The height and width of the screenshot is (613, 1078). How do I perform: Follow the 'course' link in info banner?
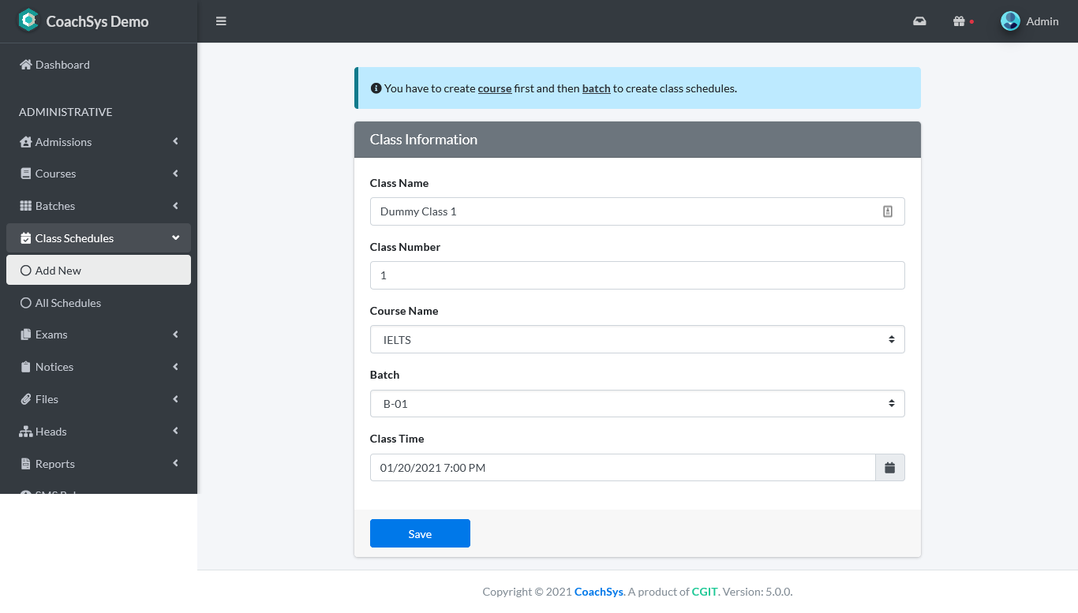pos(495,88)
